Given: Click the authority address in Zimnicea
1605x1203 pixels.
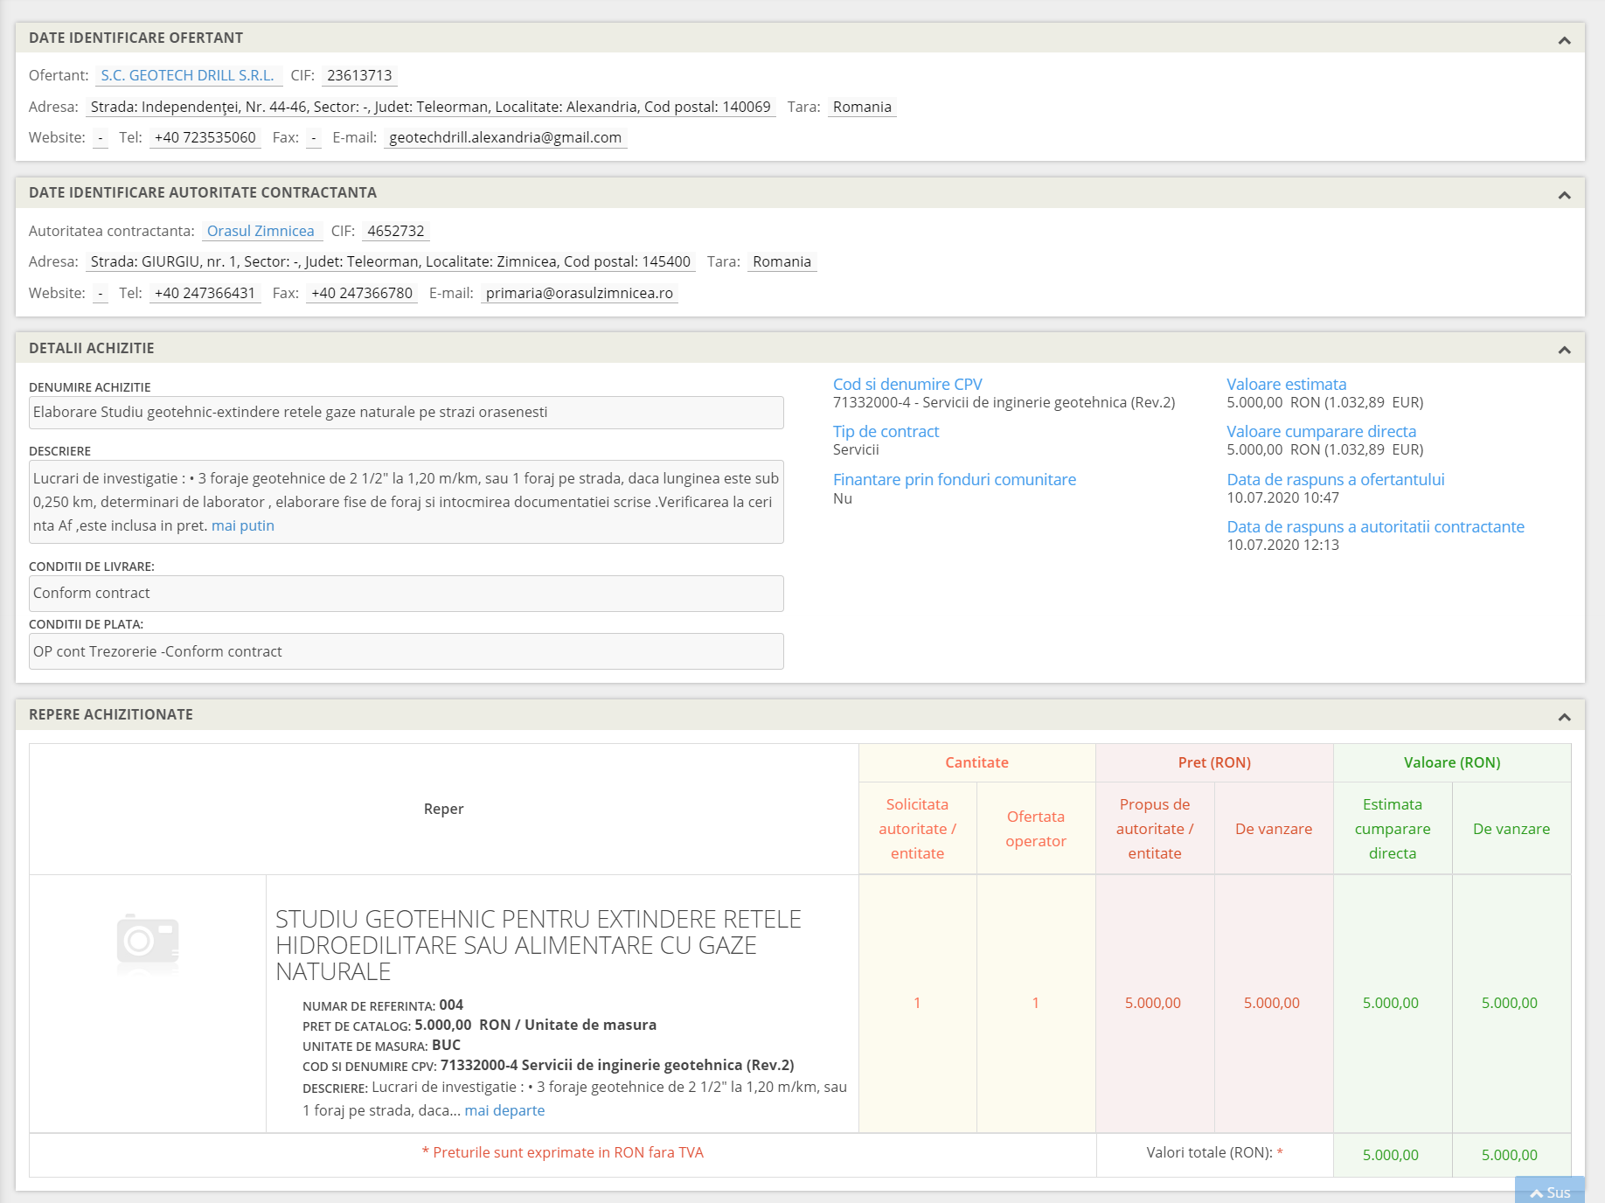Looking at the screenshot, I should click(x=391, y=261).
